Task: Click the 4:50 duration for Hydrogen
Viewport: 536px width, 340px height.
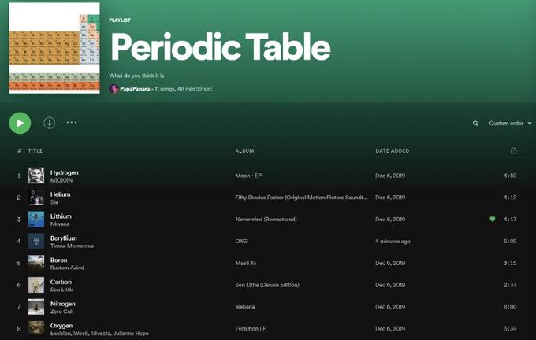Action: tap(510, 176)
